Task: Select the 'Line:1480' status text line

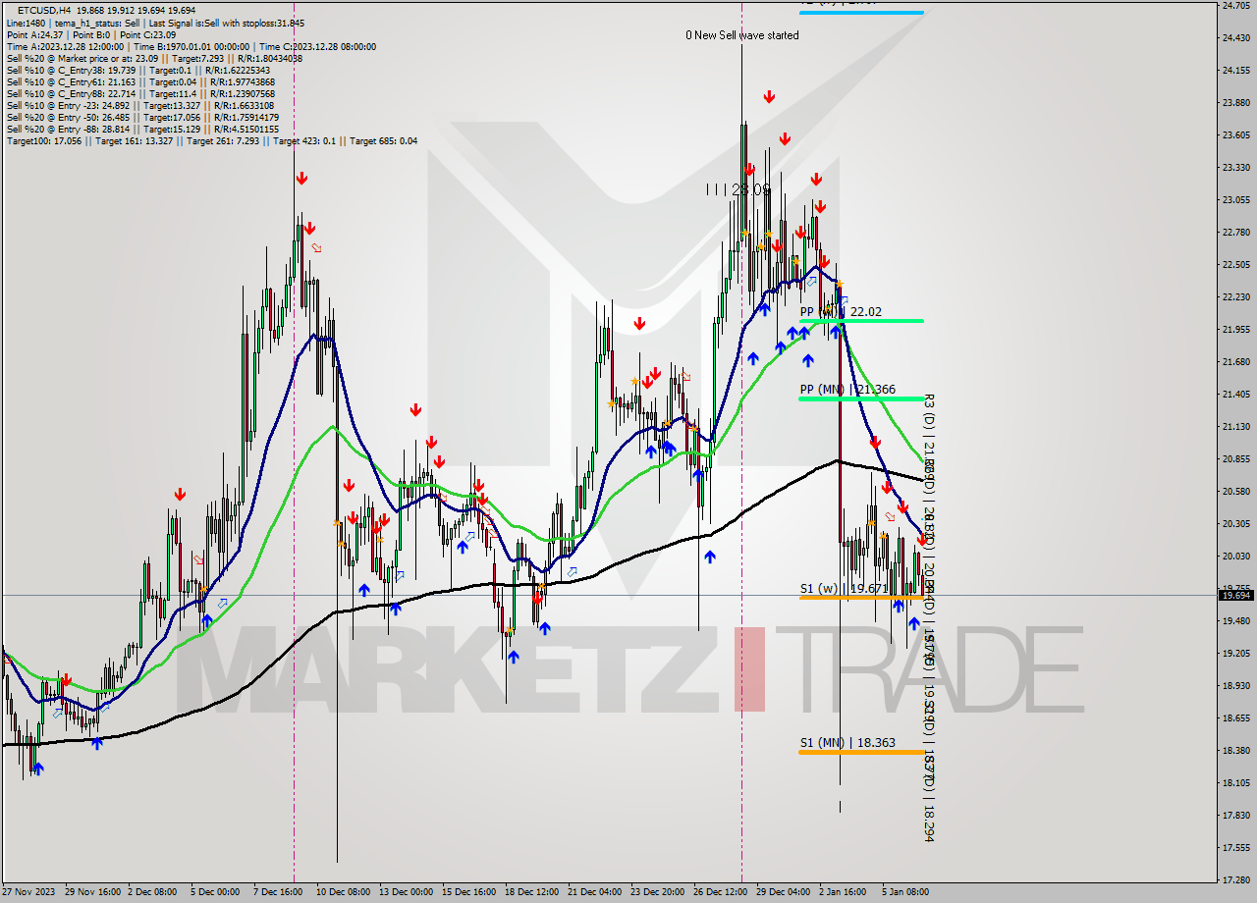Action: (x=155, y=23)
